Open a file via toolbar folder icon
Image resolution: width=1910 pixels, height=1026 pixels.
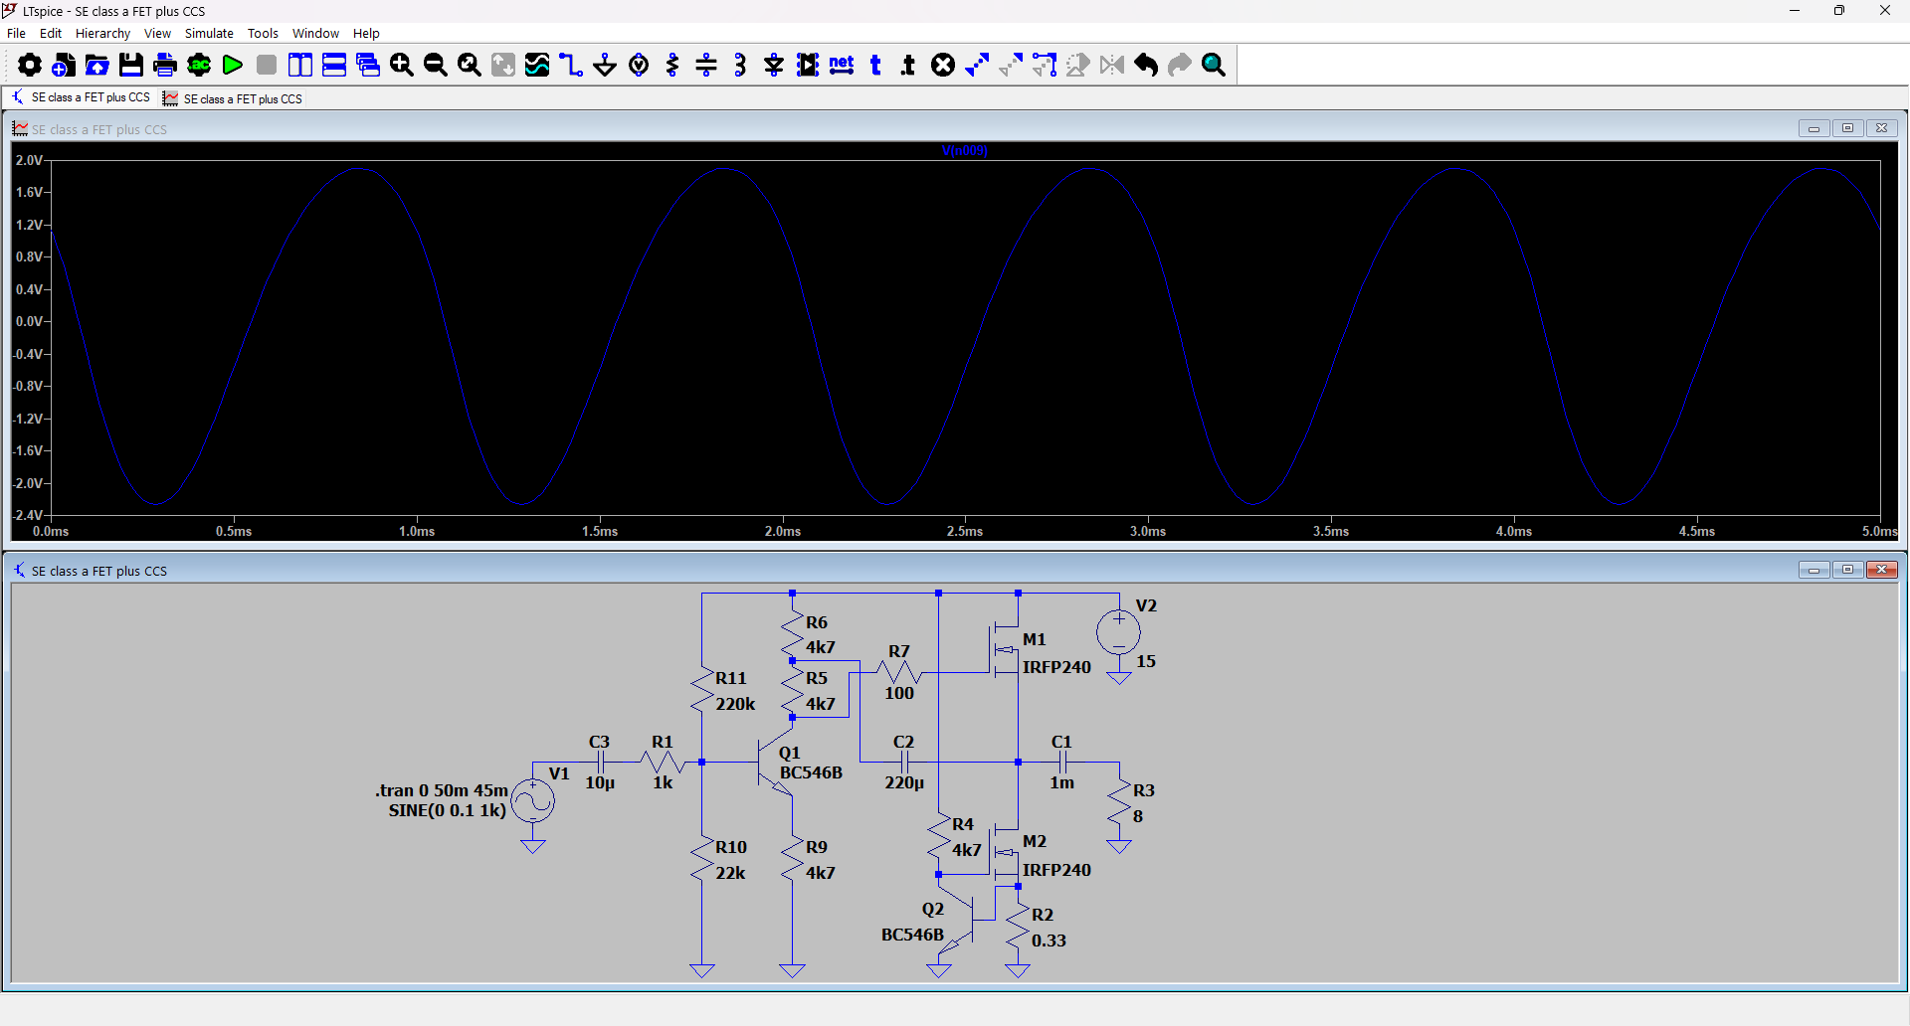97,66
